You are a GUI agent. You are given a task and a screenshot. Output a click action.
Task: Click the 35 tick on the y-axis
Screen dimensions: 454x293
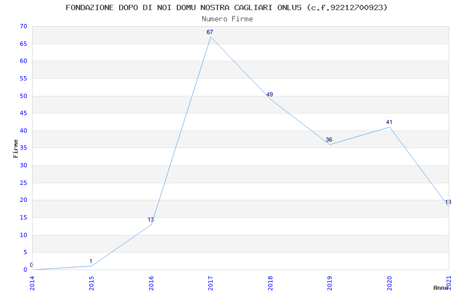(x=24, y=148)
